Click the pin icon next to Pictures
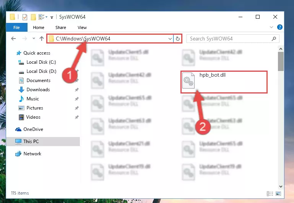The height and width of the screenshot is (203, 294). [77, 108]
